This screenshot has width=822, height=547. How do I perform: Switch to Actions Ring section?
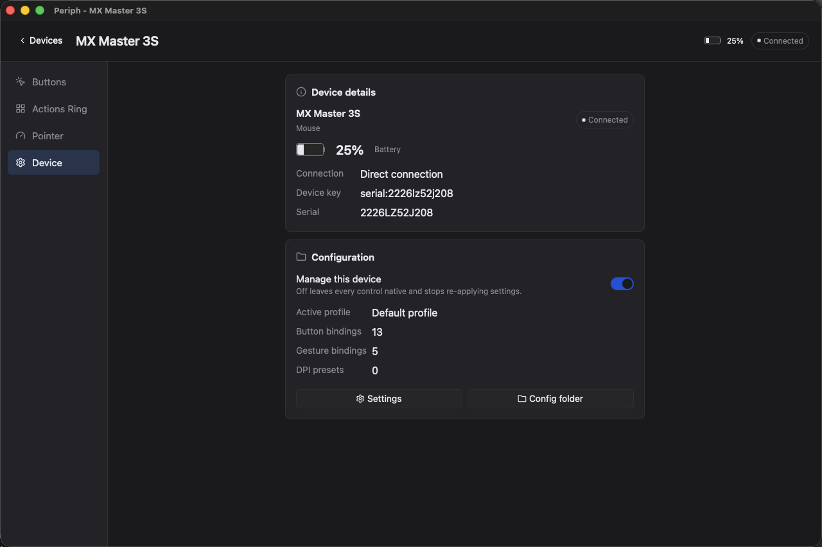pyautogui.click(x=53, y=109)
